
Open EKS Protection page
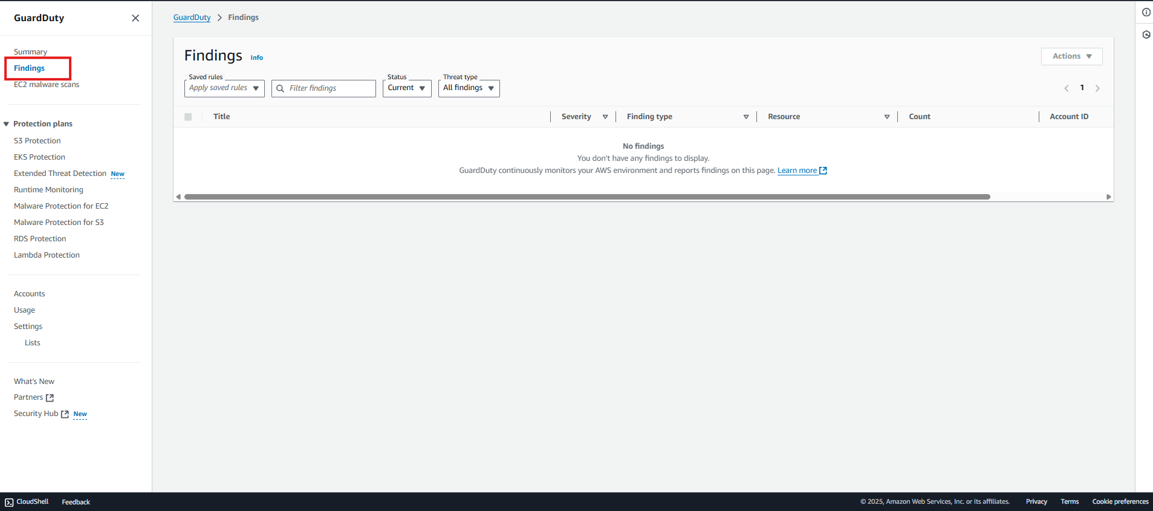[39, 157]
